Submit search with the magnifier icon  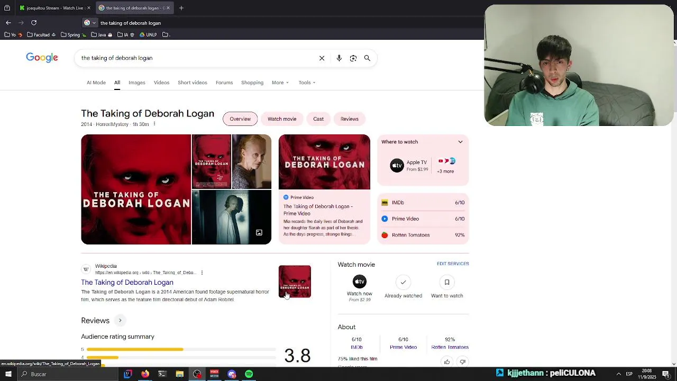[367, 58]
